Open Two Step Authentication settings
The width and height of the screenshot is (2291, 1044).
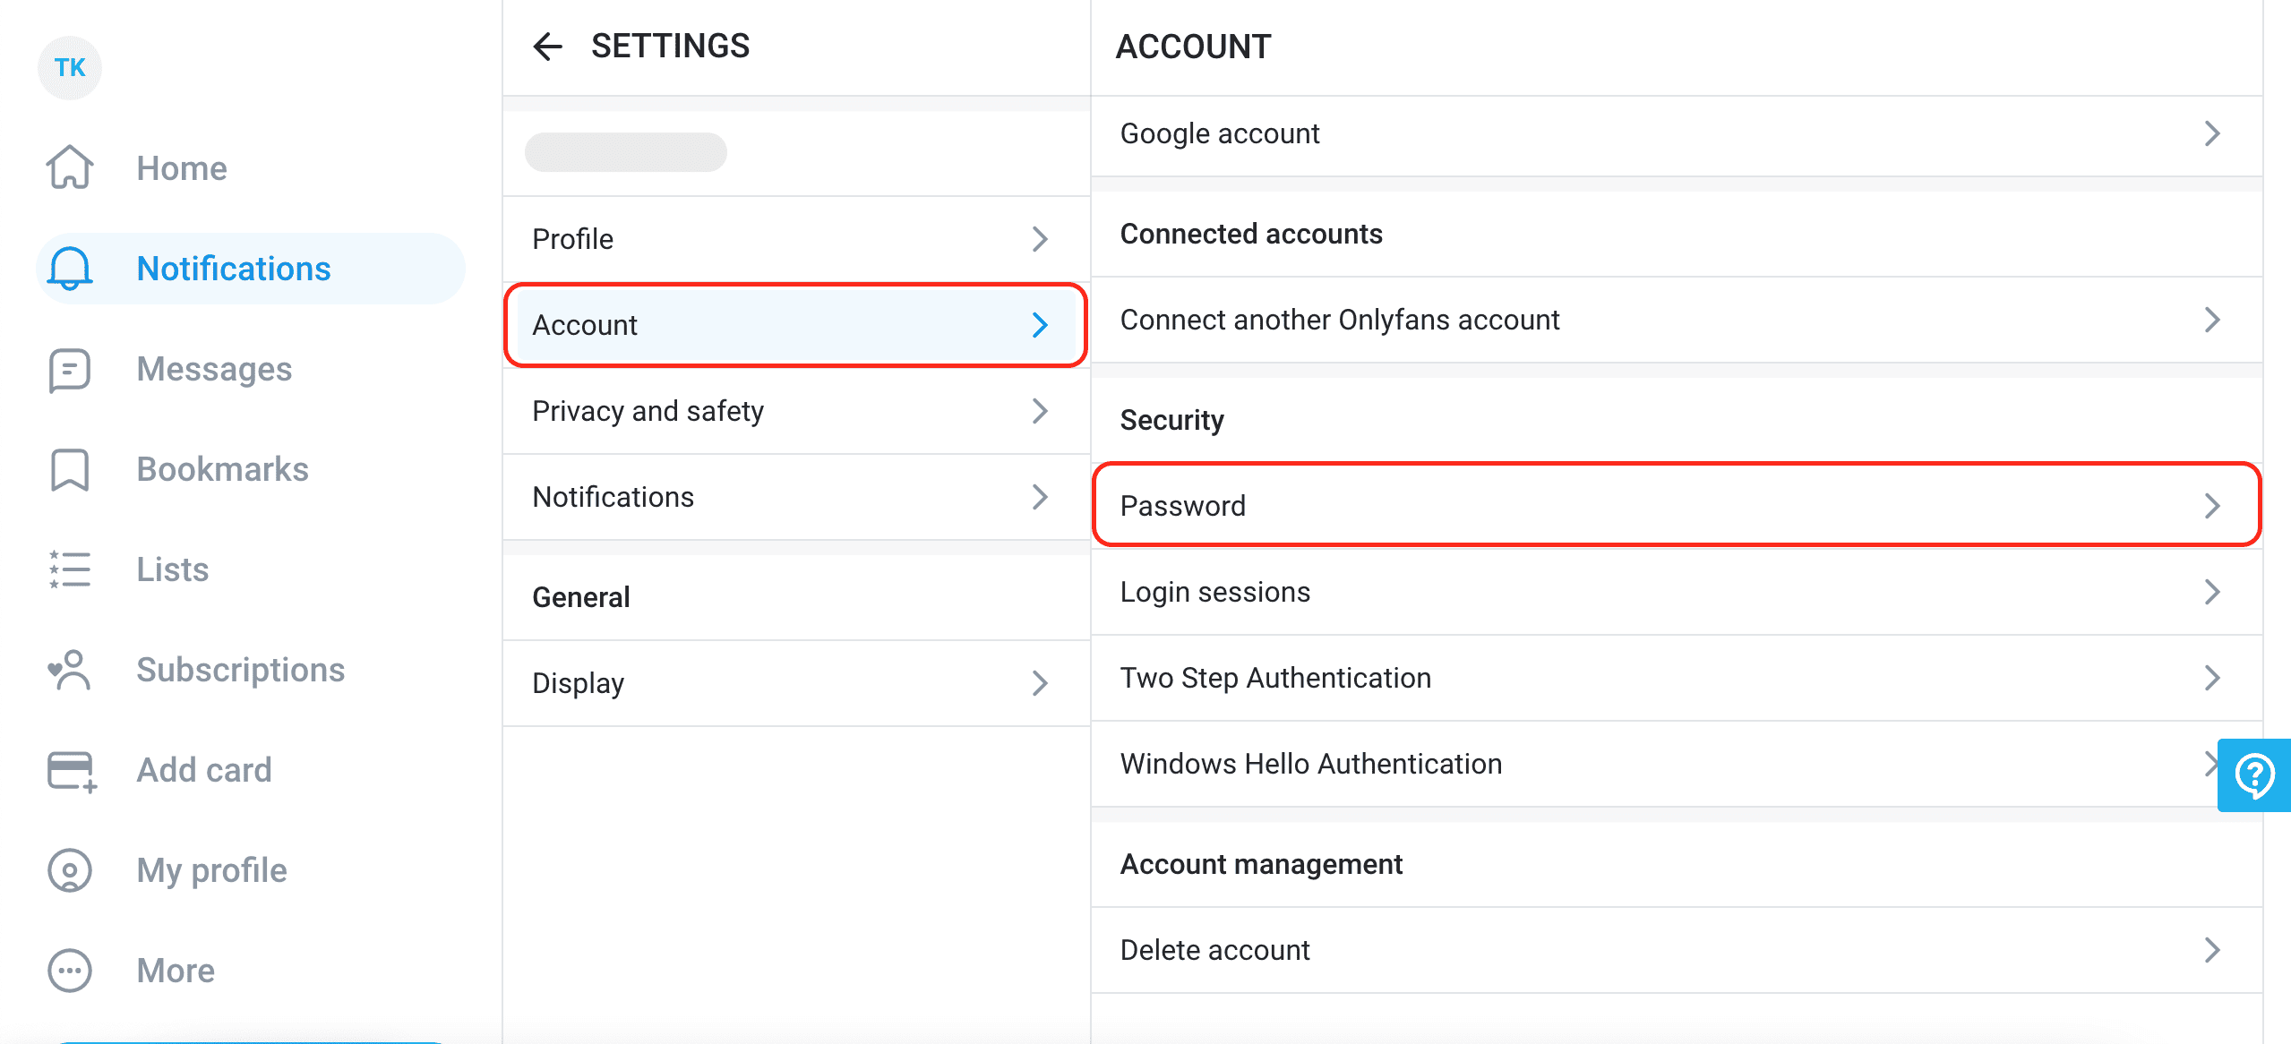point(1675,678)
